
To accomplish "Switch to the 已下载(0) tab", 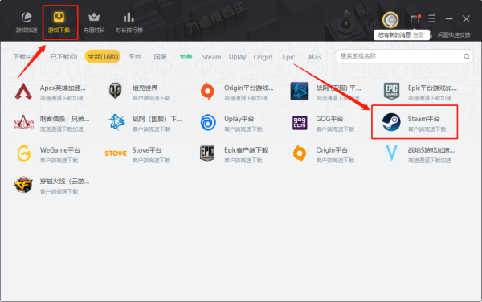I will click(x=64, y=57).
